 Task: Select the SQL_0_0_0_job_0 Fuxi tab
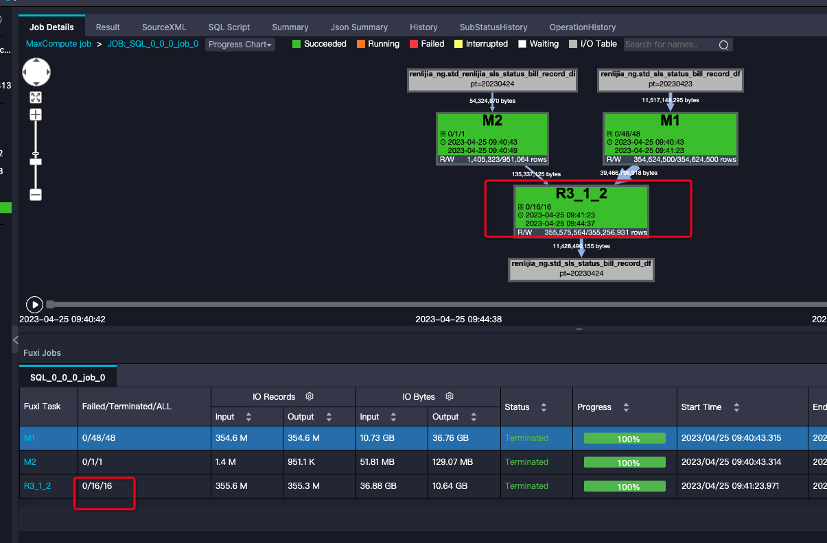[68, 377]
